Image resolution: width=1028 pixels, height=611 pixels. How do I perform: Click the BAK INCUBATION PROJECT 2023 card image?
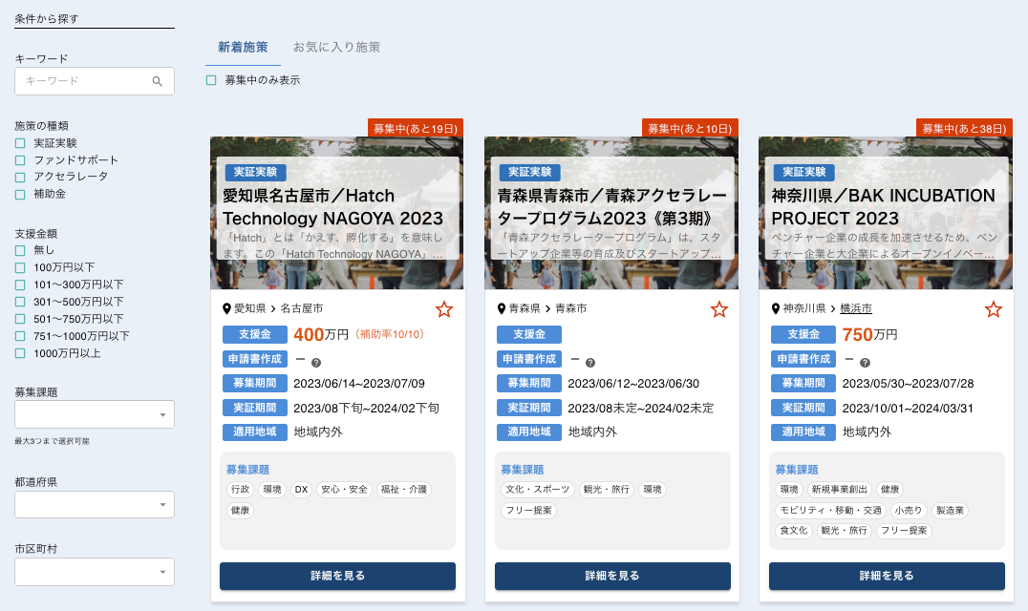pyautogui.click(x=886, y=213)
